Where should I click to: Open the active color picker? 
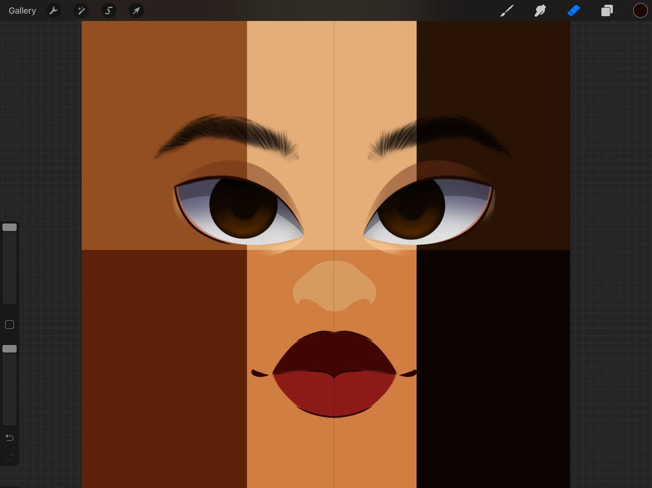pyautogui.click(x=640, y=10)
